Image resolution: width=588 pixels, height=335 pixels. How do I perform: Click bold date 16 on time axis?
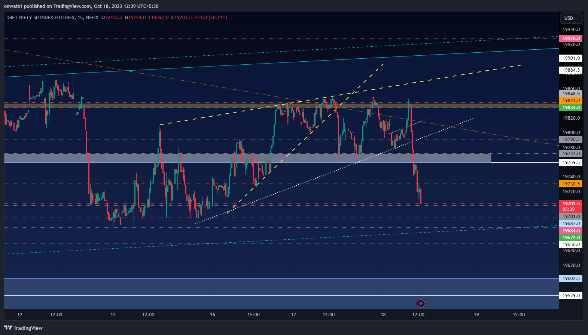212,315
